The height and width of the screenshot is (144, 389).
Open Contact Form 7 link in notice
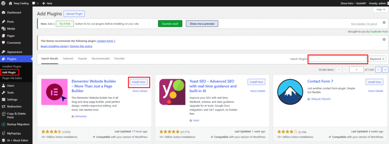tap(106, 41)
